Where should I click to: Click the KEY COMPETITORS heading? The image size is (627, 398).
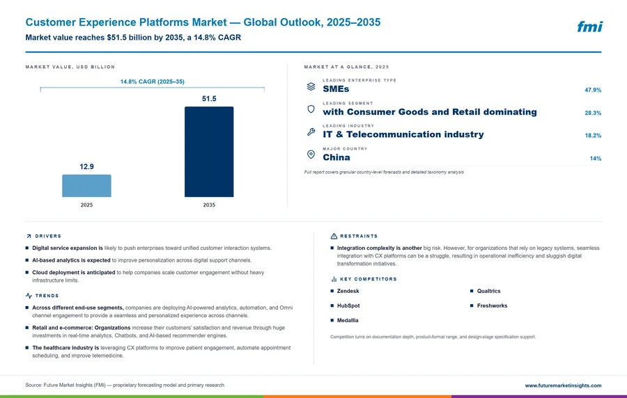tap(369, 279)
